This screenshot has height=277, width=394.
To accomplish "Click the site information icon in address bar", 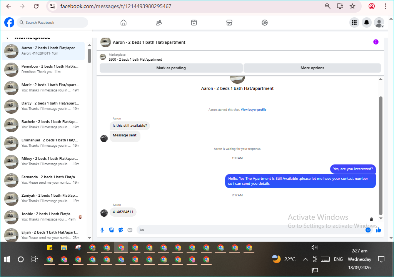I will 53,6.
